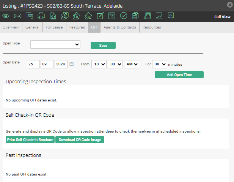Click the line chart statistics icon
The height and width of the screenshot is (182, 234).
pyautogui.click(x=159, y=16)
